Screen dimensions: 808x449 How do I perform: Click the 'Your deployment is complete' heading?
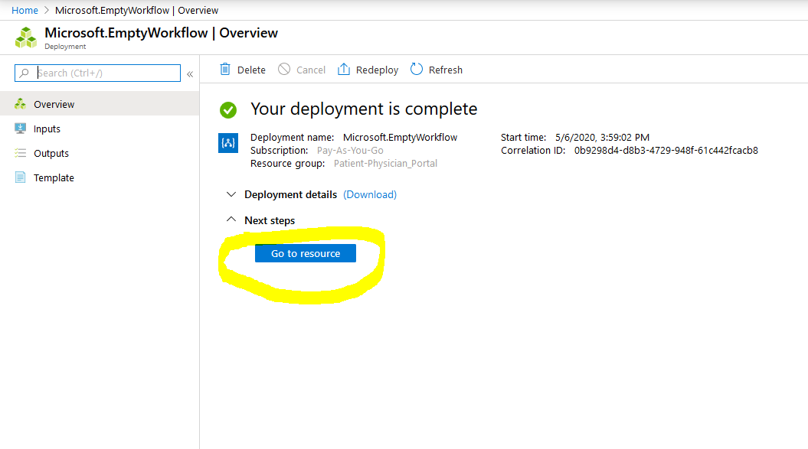click(x=364, y=109)
